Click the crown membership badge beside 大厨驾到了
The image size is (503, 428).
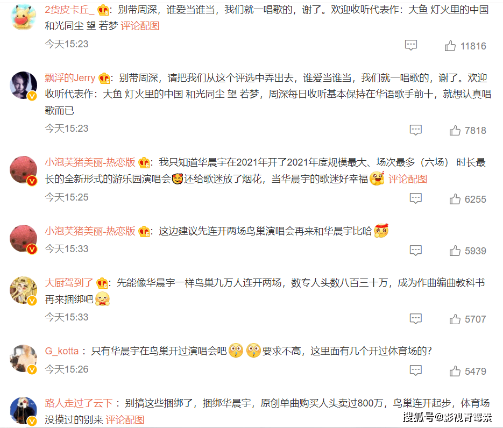[102, 283]
